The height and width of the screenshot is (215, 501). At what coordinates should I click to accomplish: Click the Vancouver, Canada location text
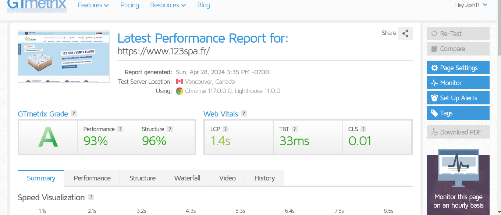coord(210,82)
